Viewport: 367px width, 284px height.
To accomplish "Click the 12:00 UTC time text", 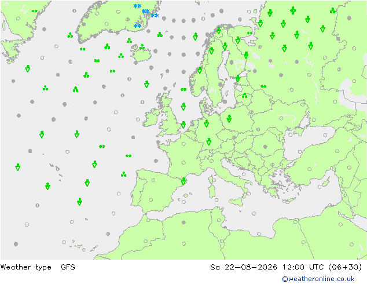I will pos(303,267).
